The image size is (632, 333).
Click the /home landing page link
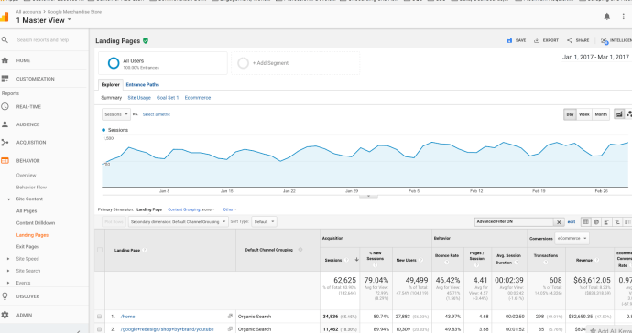pyautogui.click(x=127, y=317)
